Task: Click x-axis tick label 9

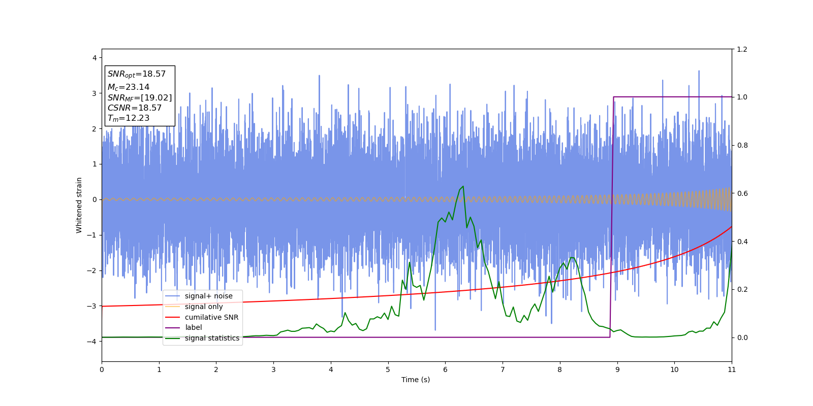Action: [x=617, y=369]
